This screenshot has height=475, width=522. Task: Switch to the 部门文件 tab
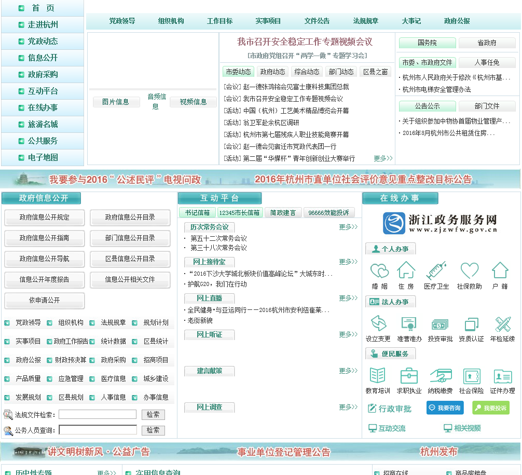tap(487, 106)
